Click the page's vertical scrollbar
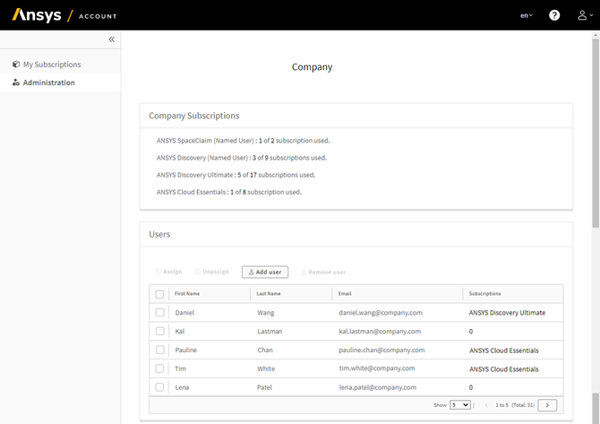The height and width of the screenshot is (424, 600). tap(596, 134)
